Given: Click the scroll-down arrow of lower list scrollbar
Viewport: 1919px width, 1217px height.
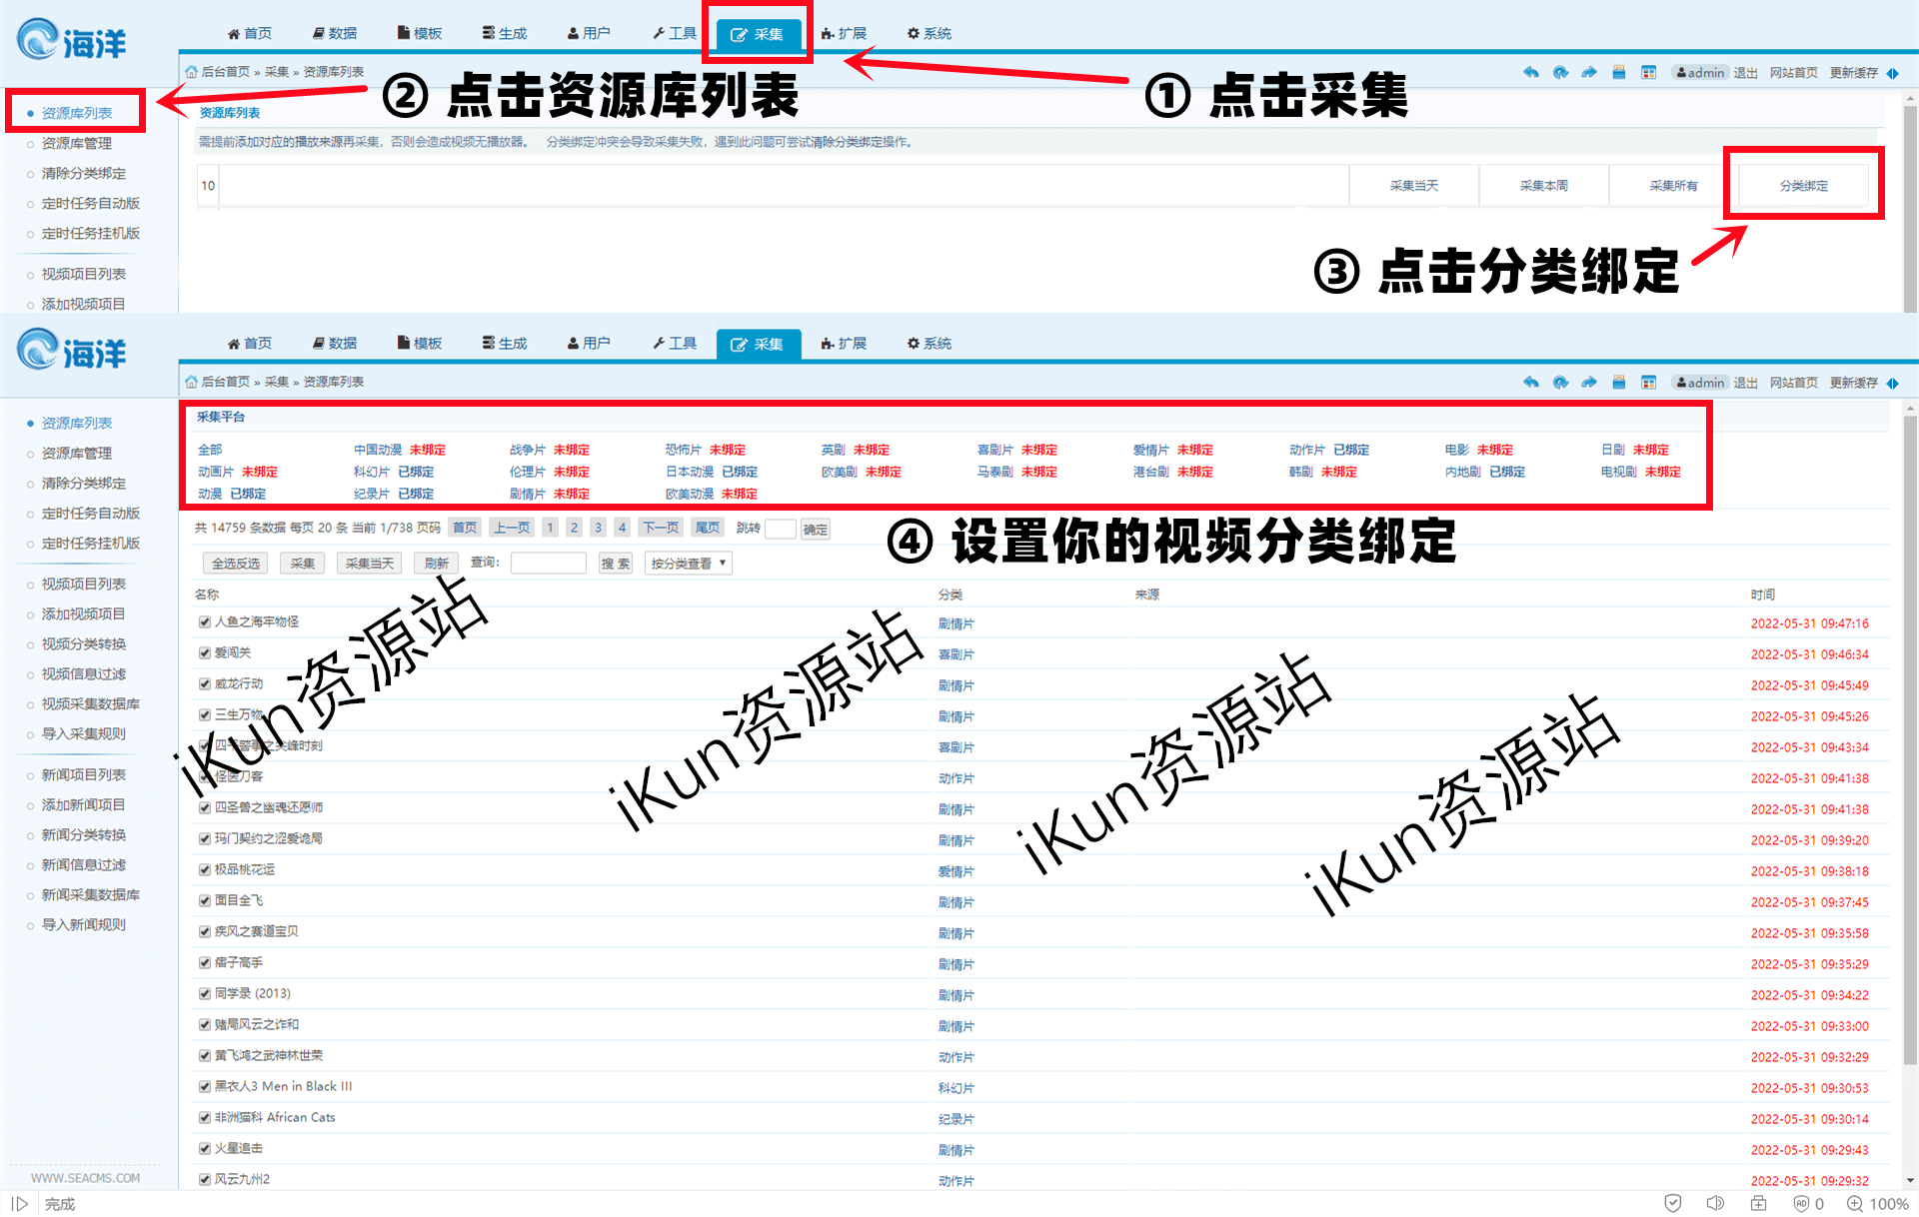Looking at the screenshot, I should 1911,1180.
